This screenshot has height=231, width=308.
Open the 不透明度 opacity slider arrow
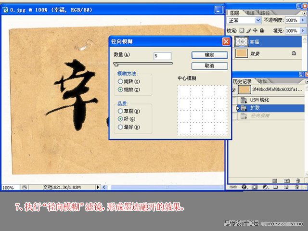click(303, 20)
